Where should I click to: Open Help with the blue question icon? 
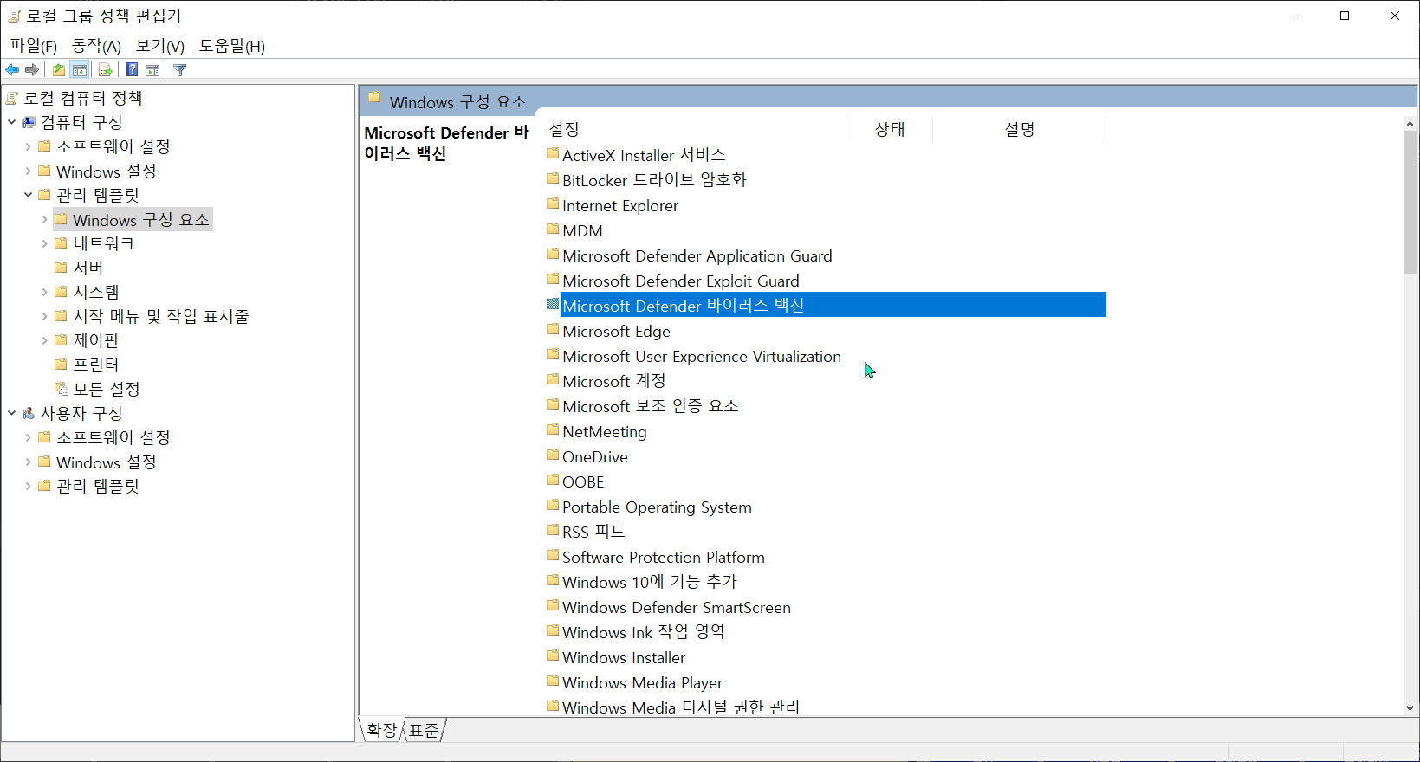click(132, 70)
